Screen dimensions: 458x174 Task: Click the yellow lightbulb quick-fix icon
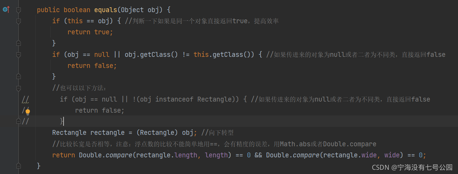pyautogui.click(x=27, y=111)
